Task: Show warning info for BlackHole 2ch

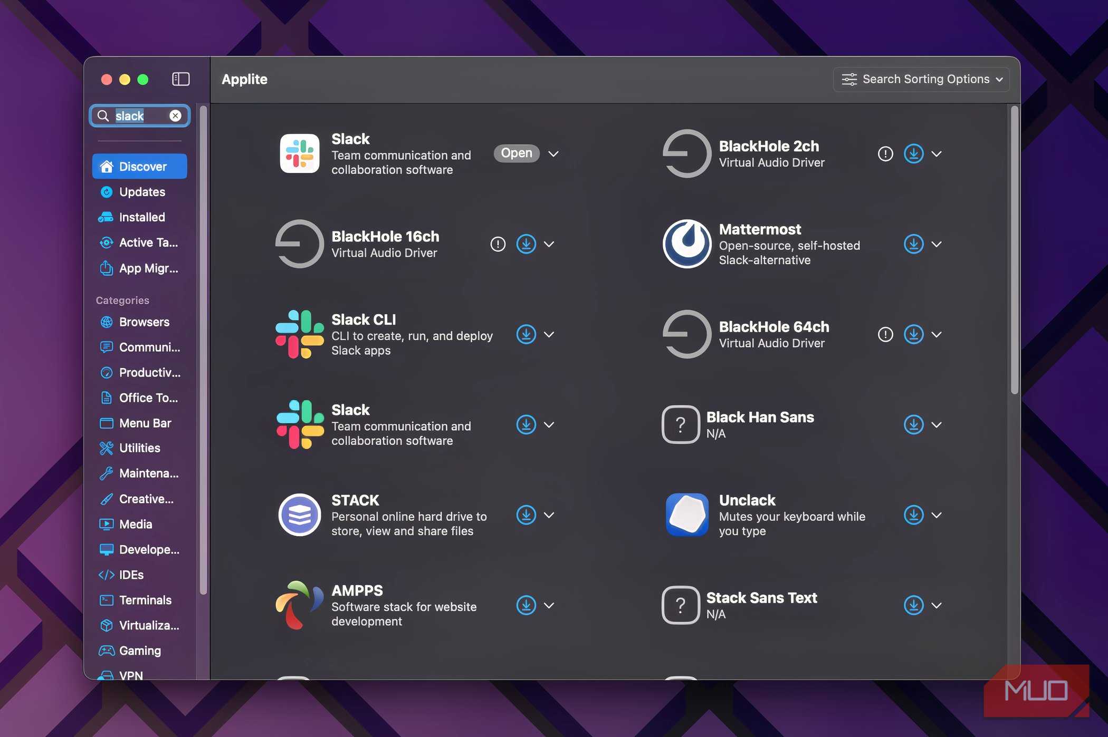Action: click(885, 154)
